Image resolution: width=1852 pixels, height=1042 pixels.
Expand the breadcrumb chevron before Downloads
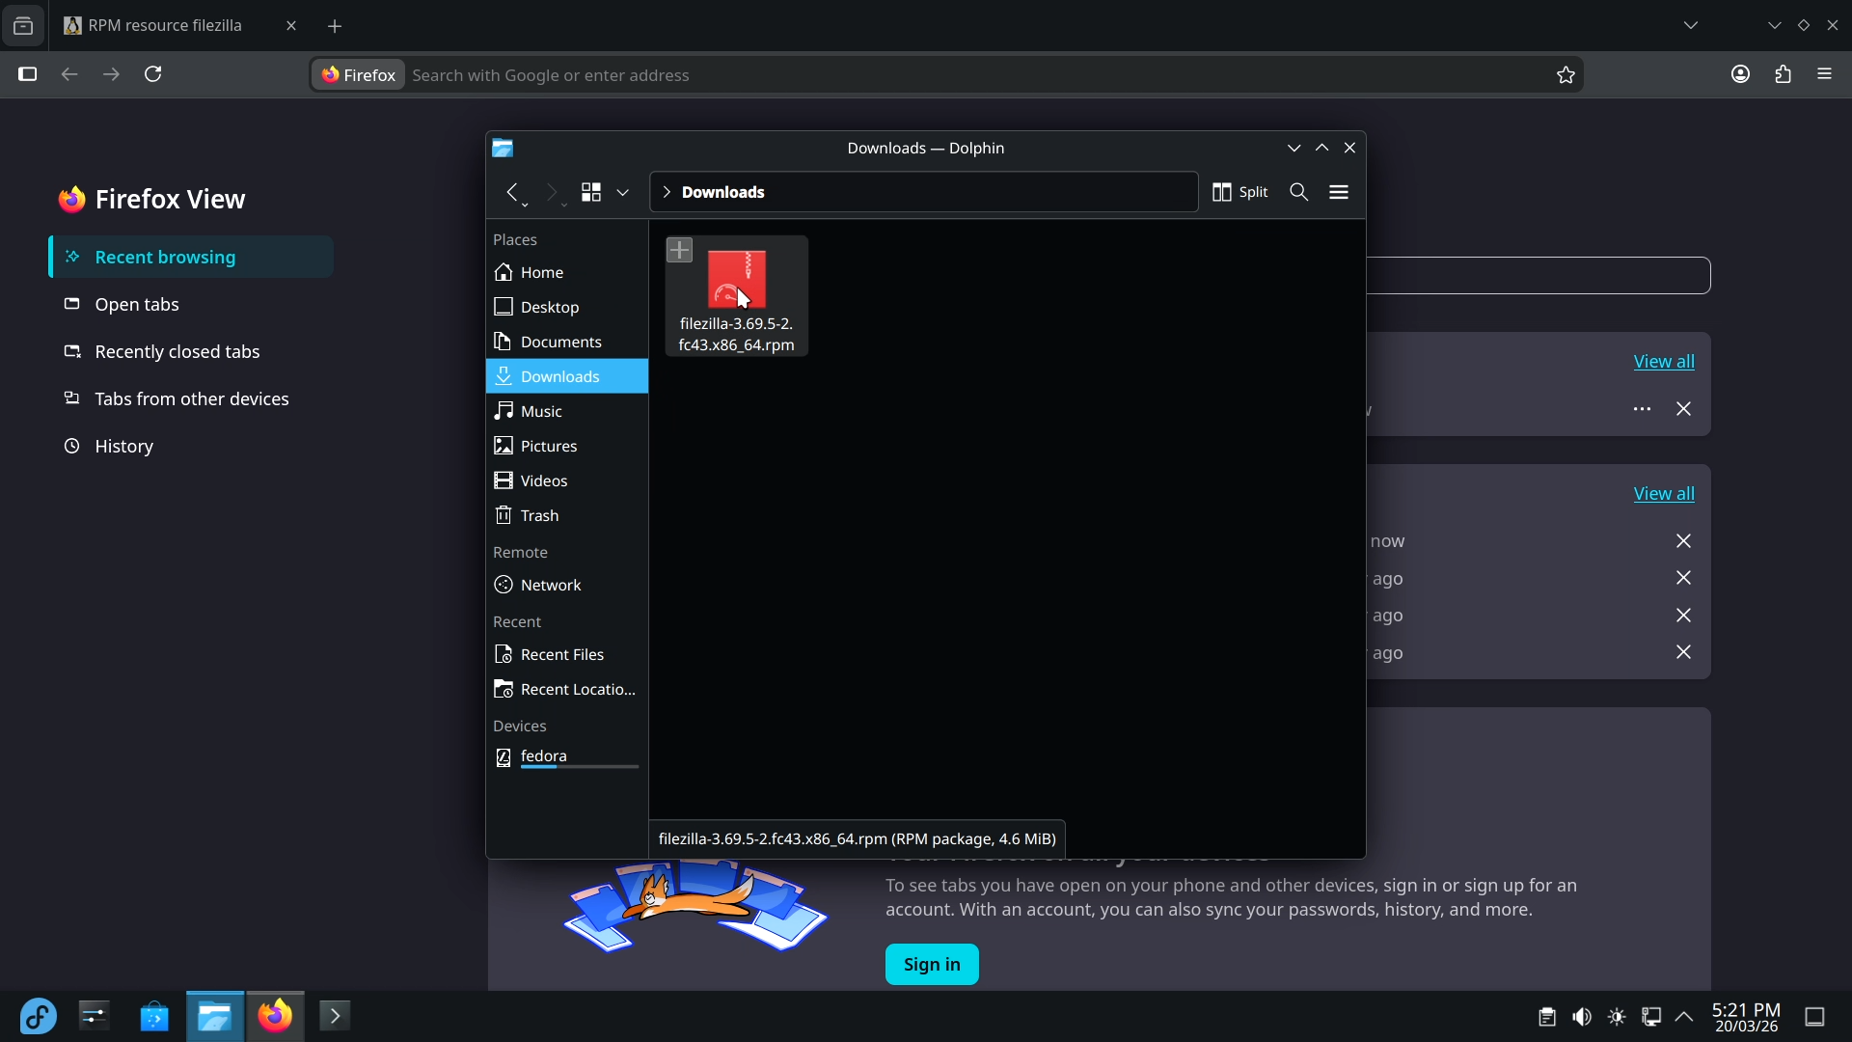[667, 192]
